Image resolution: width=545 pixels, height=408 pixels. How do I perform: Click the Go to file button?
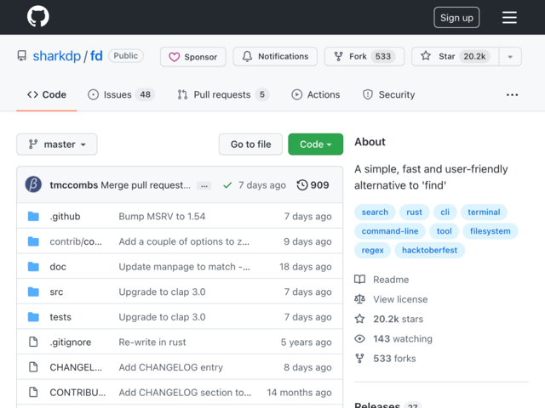point(250,144)
